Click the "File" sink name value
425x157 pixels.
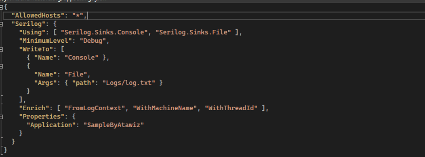point(76,74)
